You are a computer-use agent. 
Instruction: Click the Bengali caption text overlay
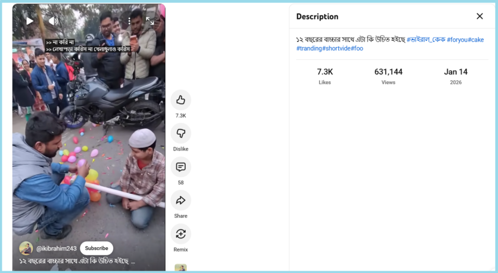click(88, 49)
